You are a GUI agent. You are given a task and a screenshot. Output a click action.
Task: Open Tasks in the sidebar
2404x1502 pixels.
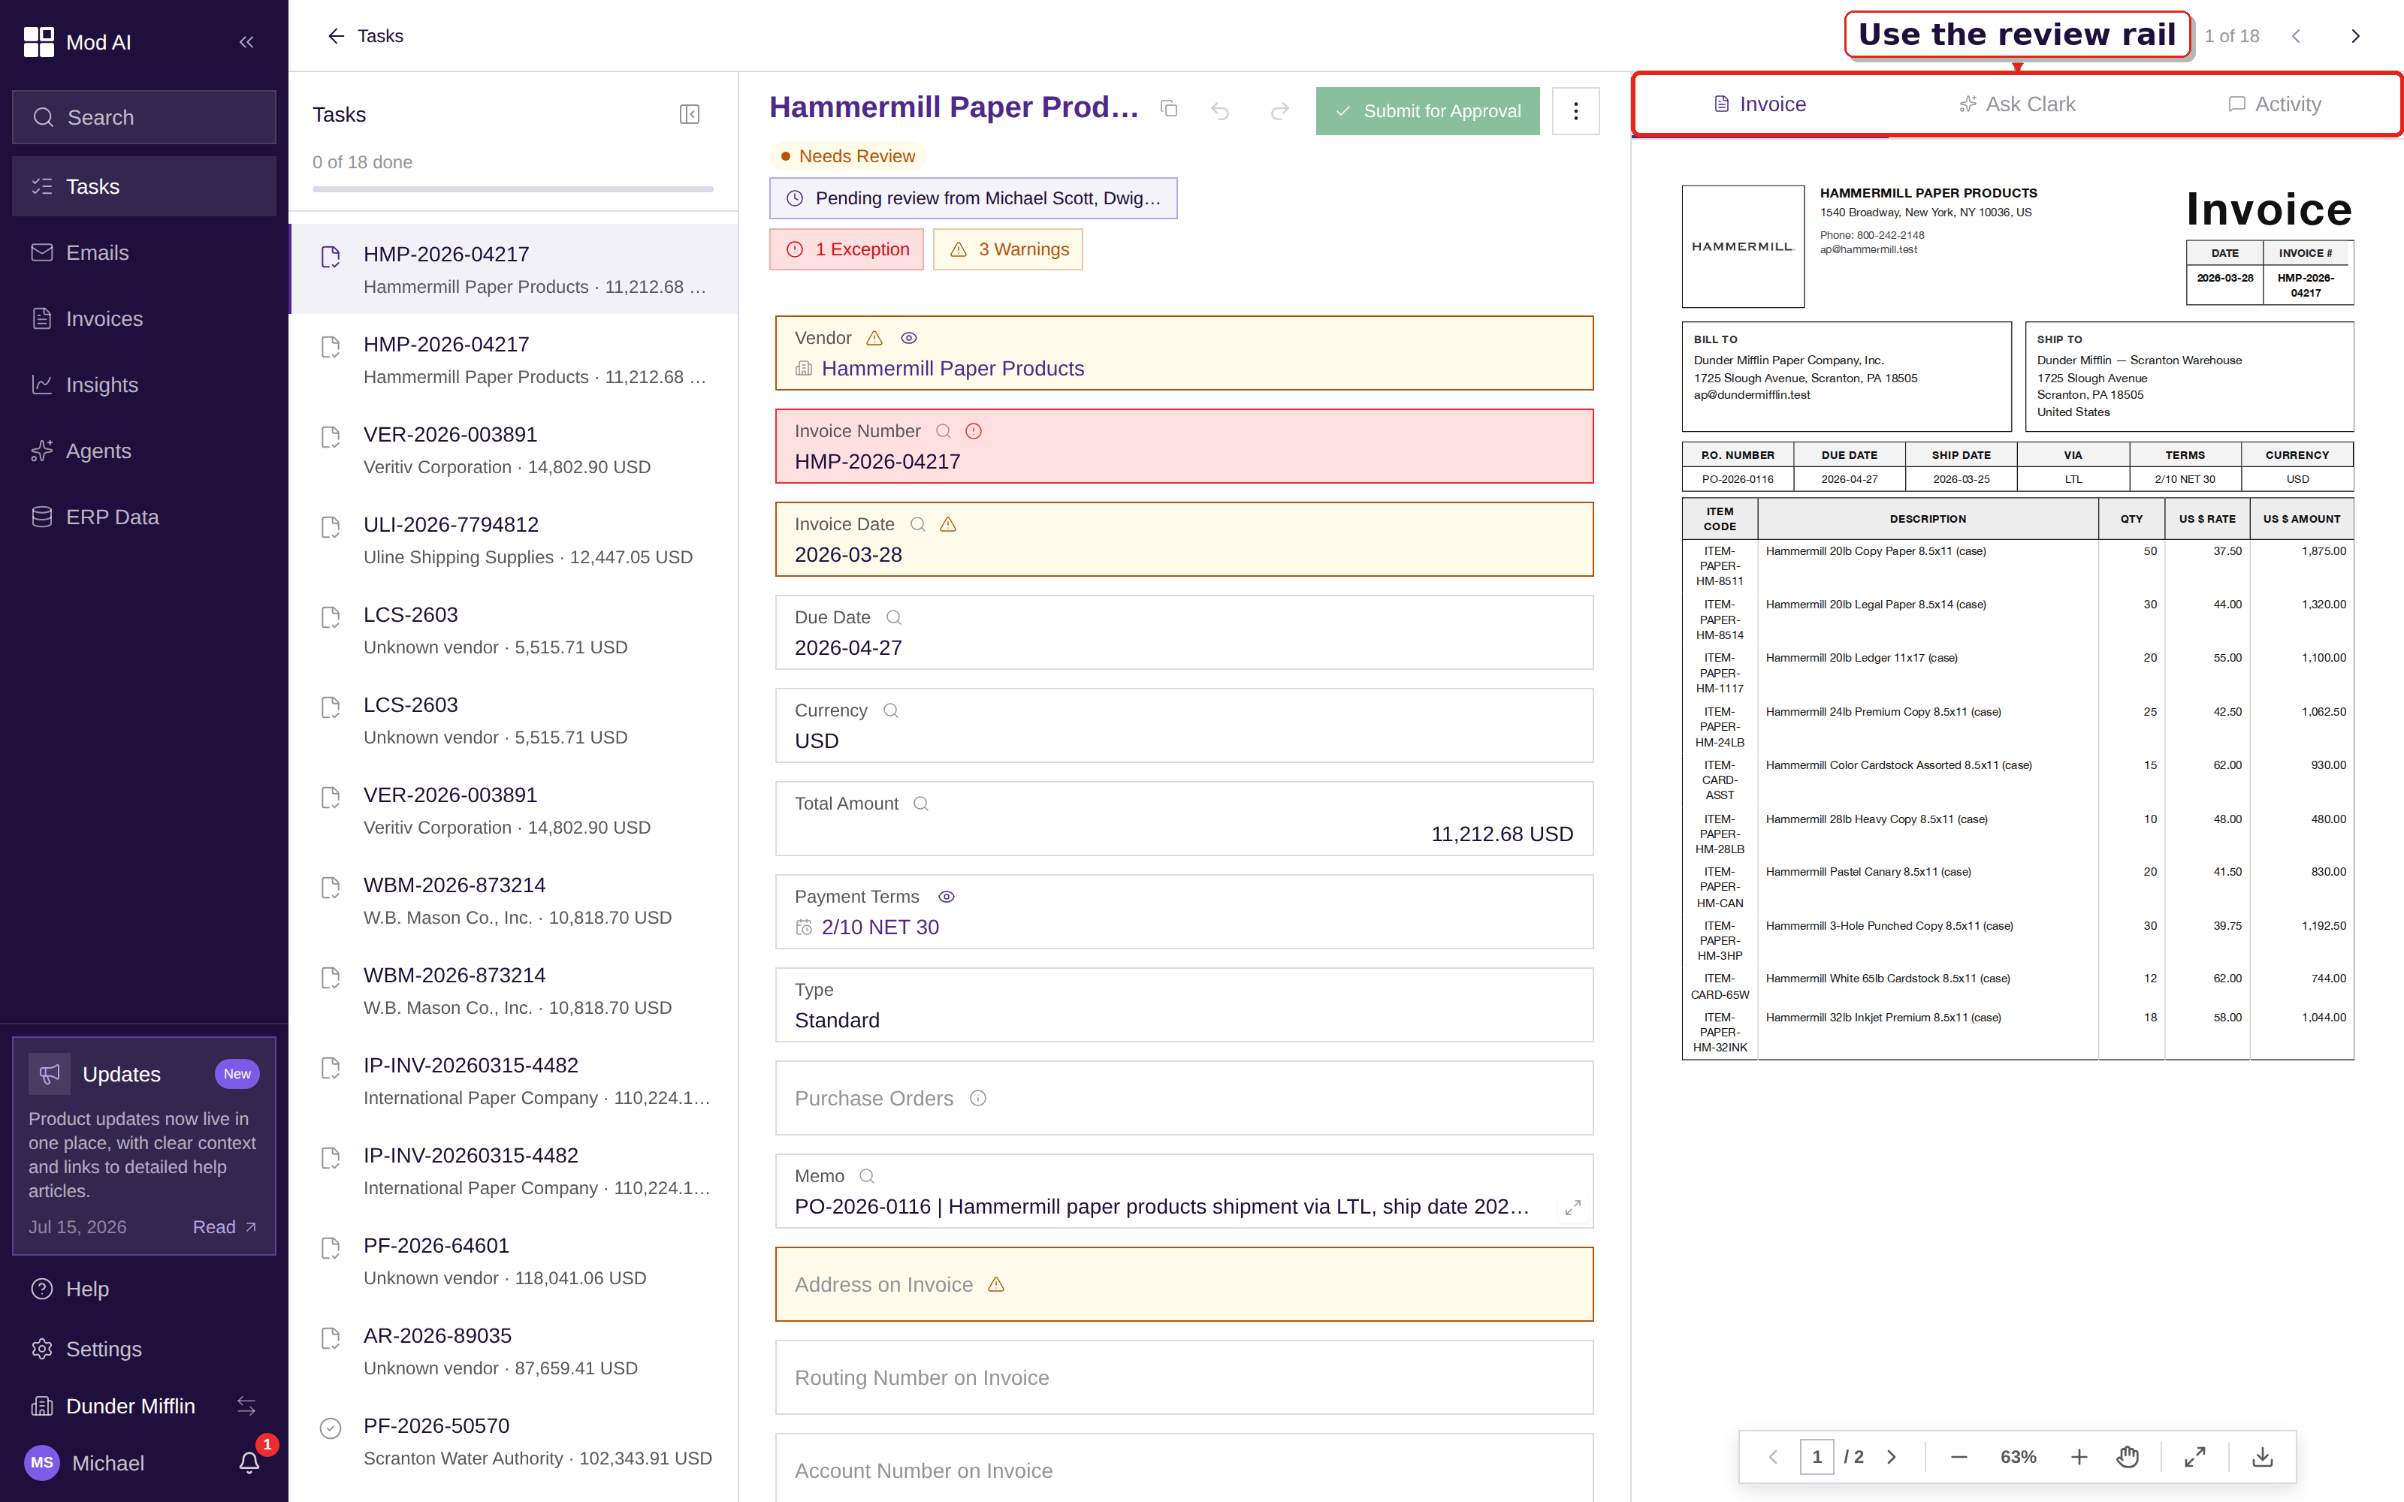coord(144,185)
